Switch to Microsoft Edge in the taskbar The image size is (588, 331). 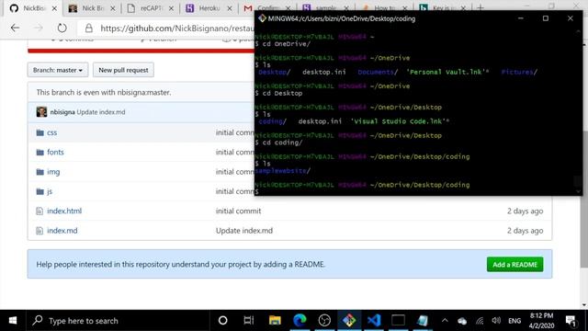(300, 321)
